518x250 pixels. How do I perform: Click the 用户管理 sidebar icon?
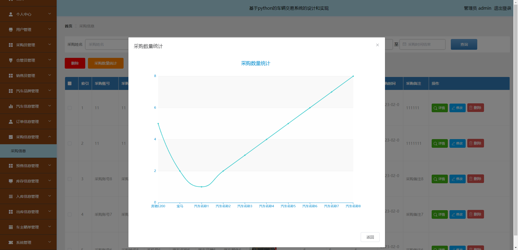(x=11, y=30)
